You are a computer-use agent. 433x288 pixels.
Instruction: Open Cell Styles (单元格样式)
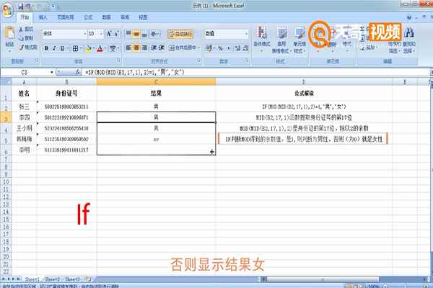click(299, 40)
